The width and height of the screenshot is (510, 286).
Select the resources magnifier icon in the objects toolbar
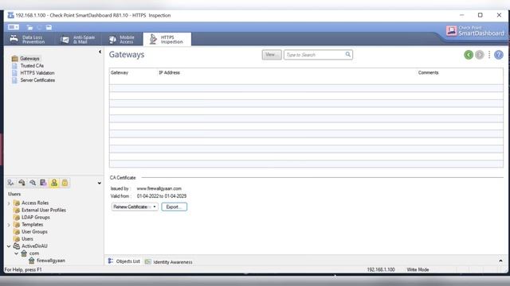(x=33, y=183)
